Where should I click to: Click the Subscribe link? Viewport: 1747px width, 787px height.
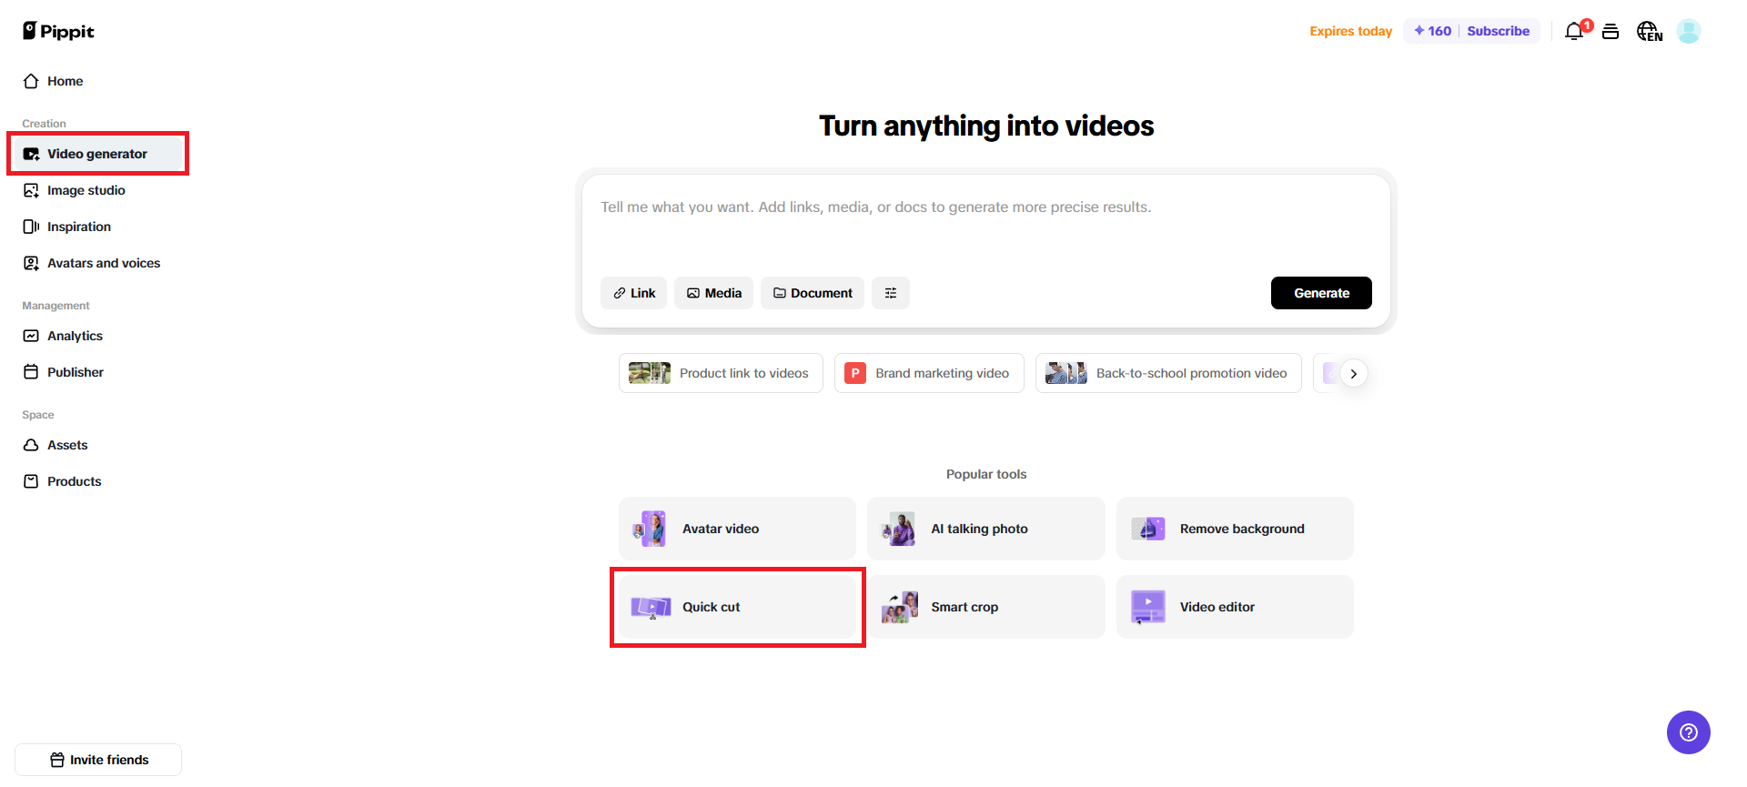point(1498,31)
